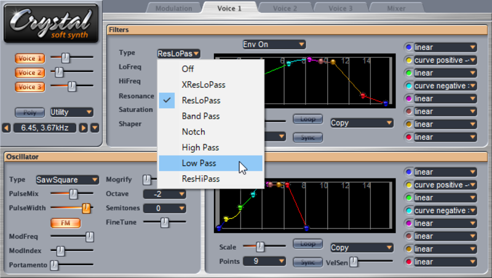This screenshot has width=492, height=278.
Task: Open amplitude curve dropdown beside the red dot
Action: point(445,262)
